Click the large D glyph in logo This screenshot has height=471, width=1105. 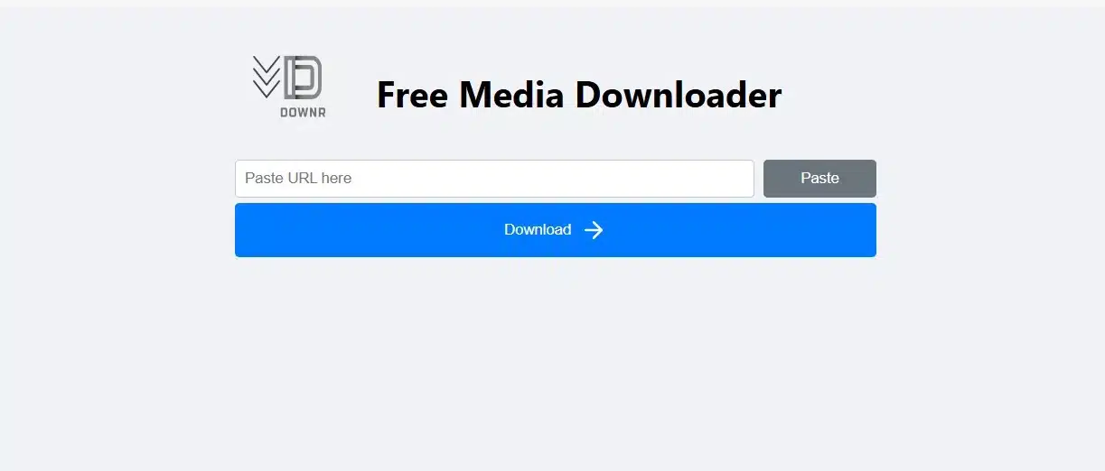[304, 78]
